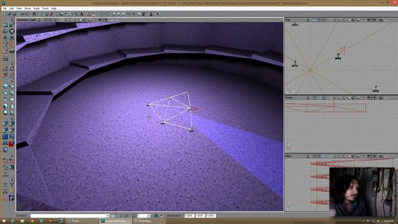
Task: Open the Edit menu
Action: point(11,8)
